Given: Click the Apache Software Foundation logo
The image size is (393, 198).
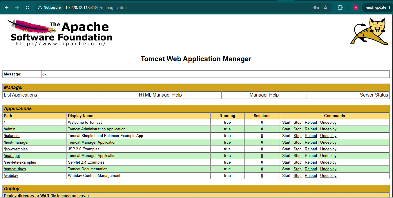Looking at the screenshot, I should pyautogui.click(x=59, y=32).
